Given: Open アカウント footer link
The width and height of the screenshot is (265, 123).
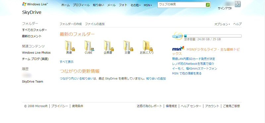Looking at the screenshot, I should pyautogui.click(x=212, y=106).
